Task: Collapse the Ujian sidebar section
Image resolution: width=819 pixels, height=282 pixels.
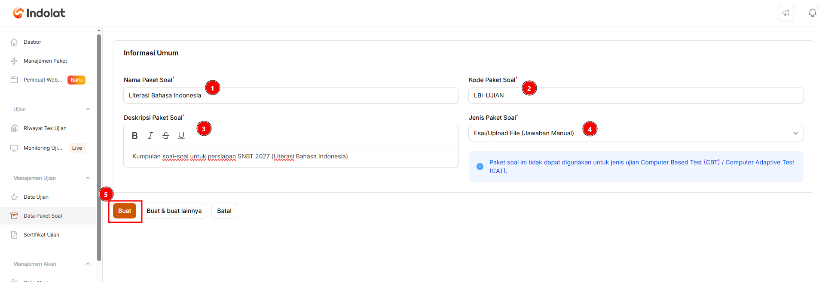Action: 88,109
